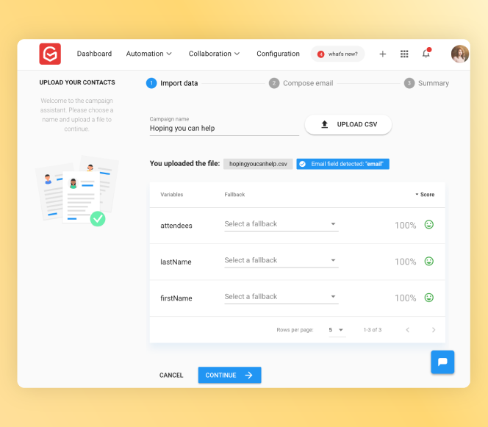Image resolution: width=488 pixels, height=427 pixels.
Task: Open the what's new button
Action: [337, 54]
